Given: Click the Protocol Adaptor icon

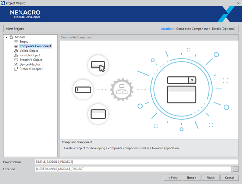Looking at the screenshot, I should click(x=16, y=69).
